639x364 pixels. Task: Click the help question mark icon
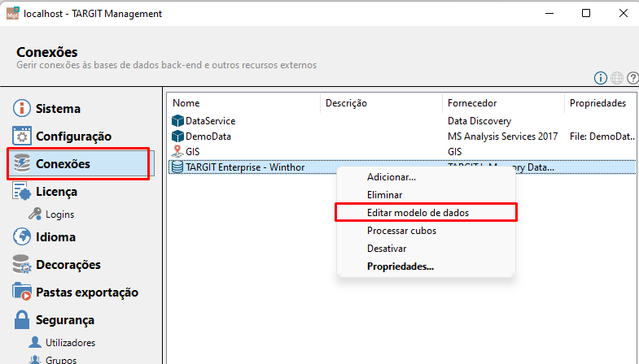[x=632, y=78]
